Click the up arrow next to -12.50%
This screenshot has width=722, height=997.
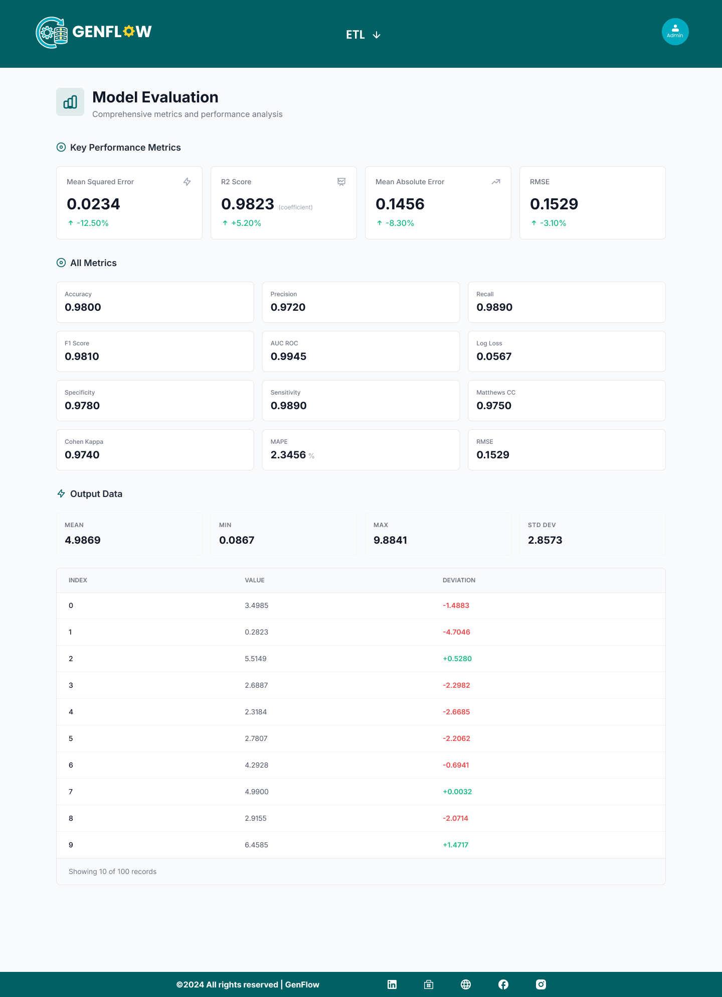(71, 223)
